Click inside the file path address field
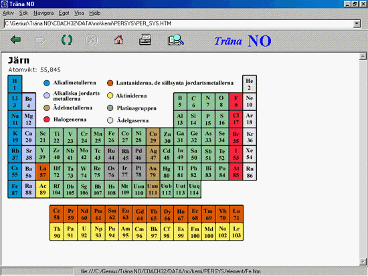The height and width of the screenshot is (276, 368). coord(179,23)
